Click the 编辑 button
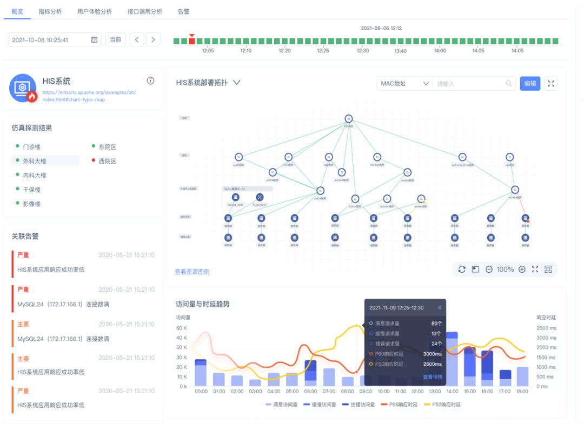The height and width of the screenshot is (424, 584). 530,84
